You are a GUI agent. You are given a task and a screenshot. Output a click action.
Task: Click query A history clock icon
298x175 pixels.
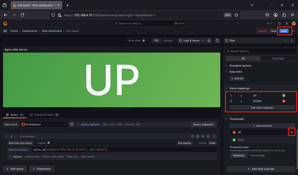click(192, 136)
